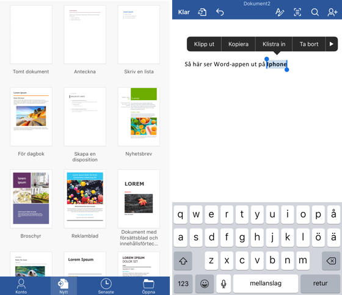Tap the Broschyr label text
This screenshot has width=342, height=295.
(x=31, y=236)
